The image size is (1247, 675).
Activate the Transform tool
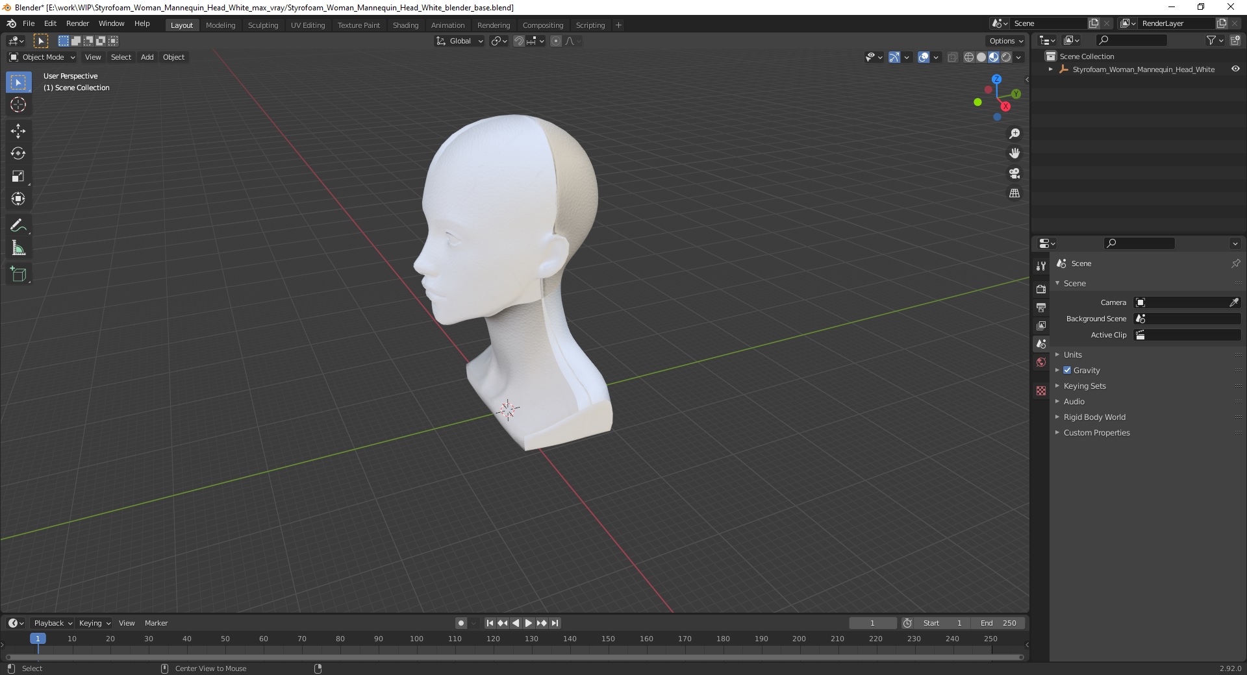18,199
